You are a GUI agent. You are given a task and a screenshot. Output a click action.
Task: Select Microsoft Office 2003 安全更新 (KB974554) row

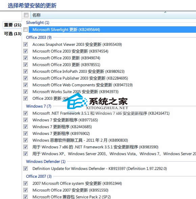coord(70,51)
